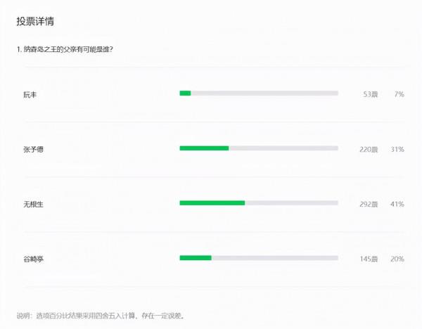Image resolution: width=422 pixels, height=329 pixels.
Task: Click the 投票详情 page heading
Action: point(35,22)
